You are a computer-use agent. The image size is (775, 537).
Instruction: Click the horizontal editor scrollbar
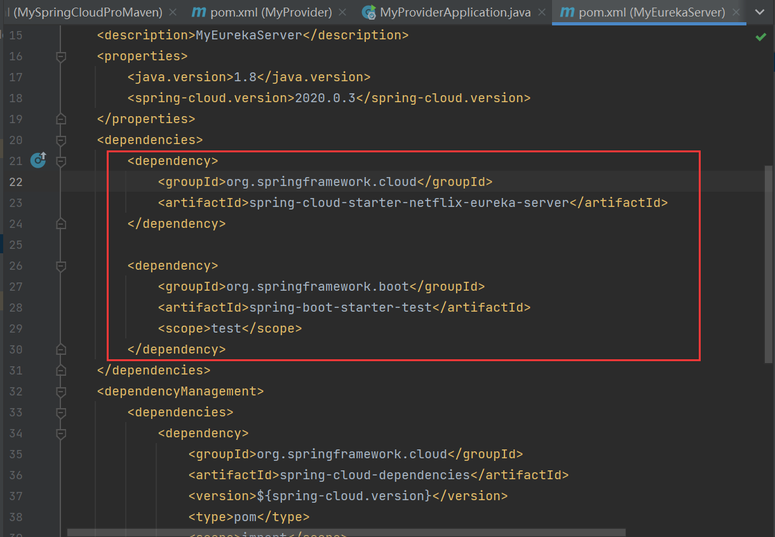tap(346, 533)
